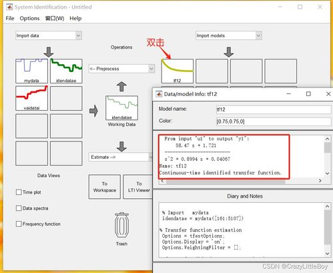This screenshot has width=333, height=273.
Task: Open the Options menu
Action: coord(29,18)
